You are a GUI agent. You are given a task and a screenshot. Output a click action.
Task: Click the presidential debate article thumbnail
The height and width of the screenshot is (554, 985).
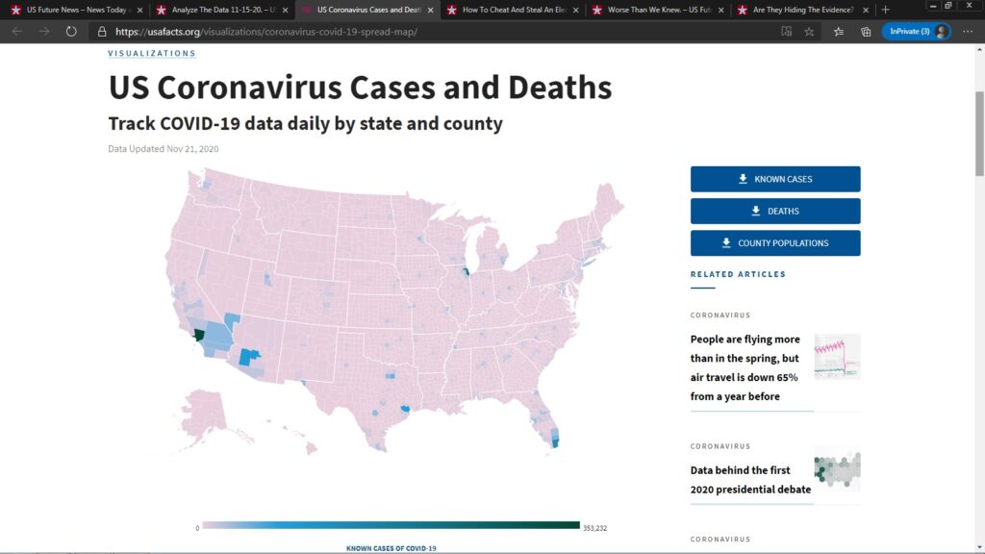click(837, 472)
